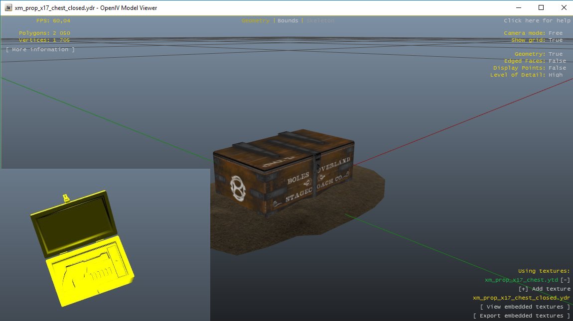Switch to the Bounds view tab

pyautogui.click(x=287, y=21)
